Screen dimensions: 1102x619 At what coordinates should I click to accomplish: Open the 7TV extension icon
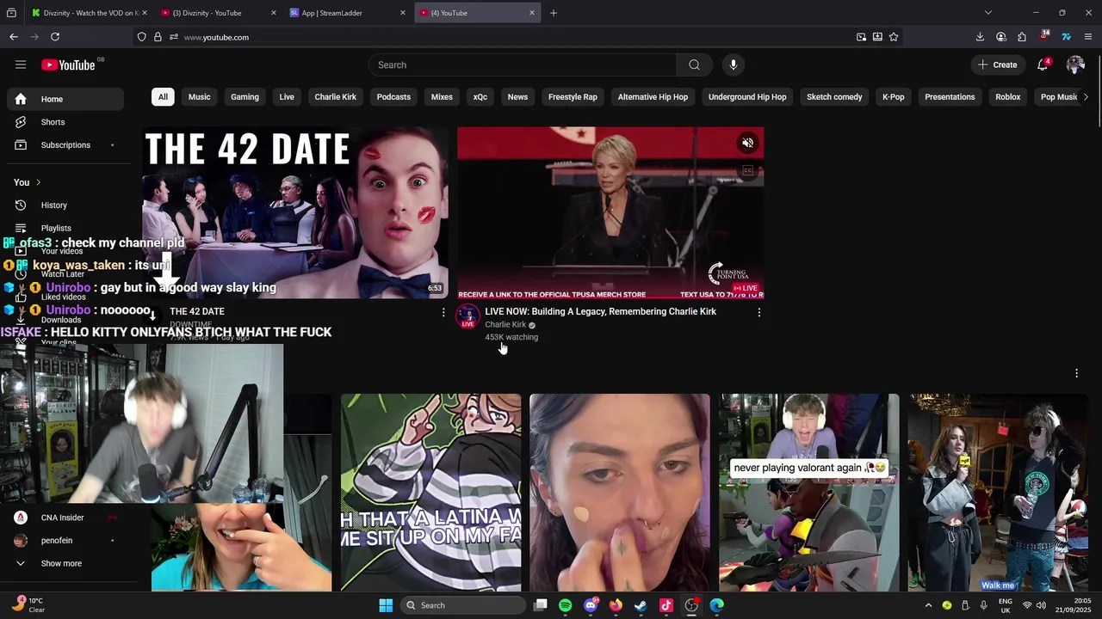coord(1066,37)
